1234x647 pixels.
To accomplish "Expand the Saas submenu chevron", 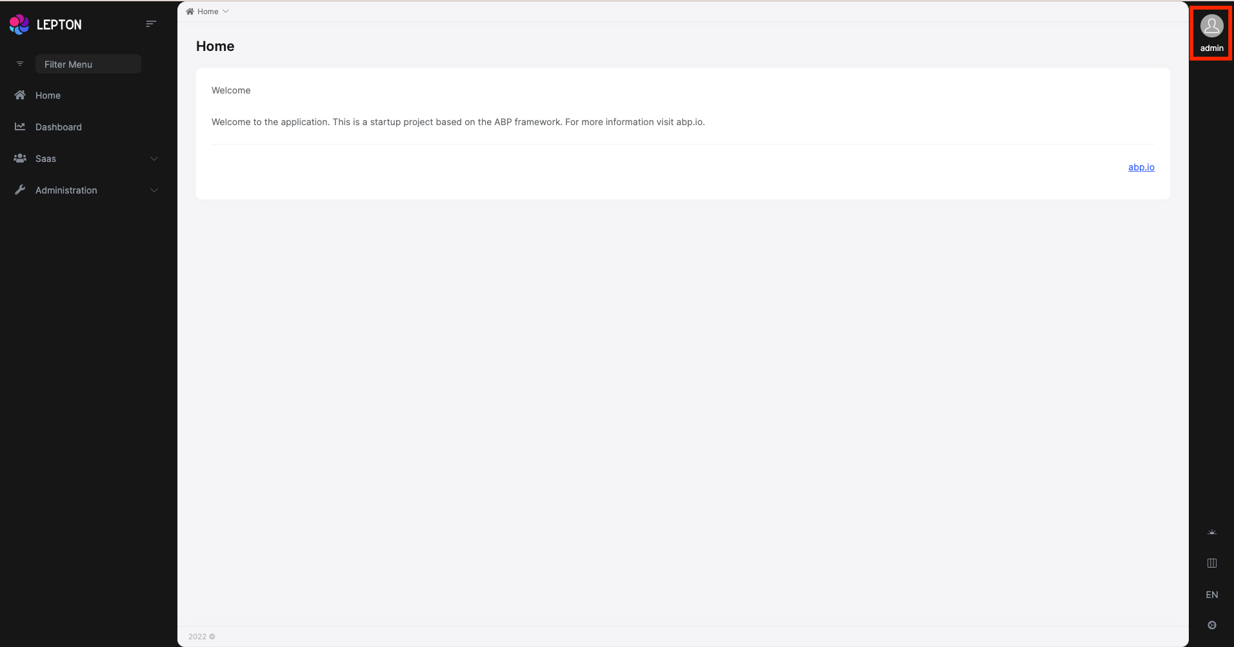I will tap(154, 159).
